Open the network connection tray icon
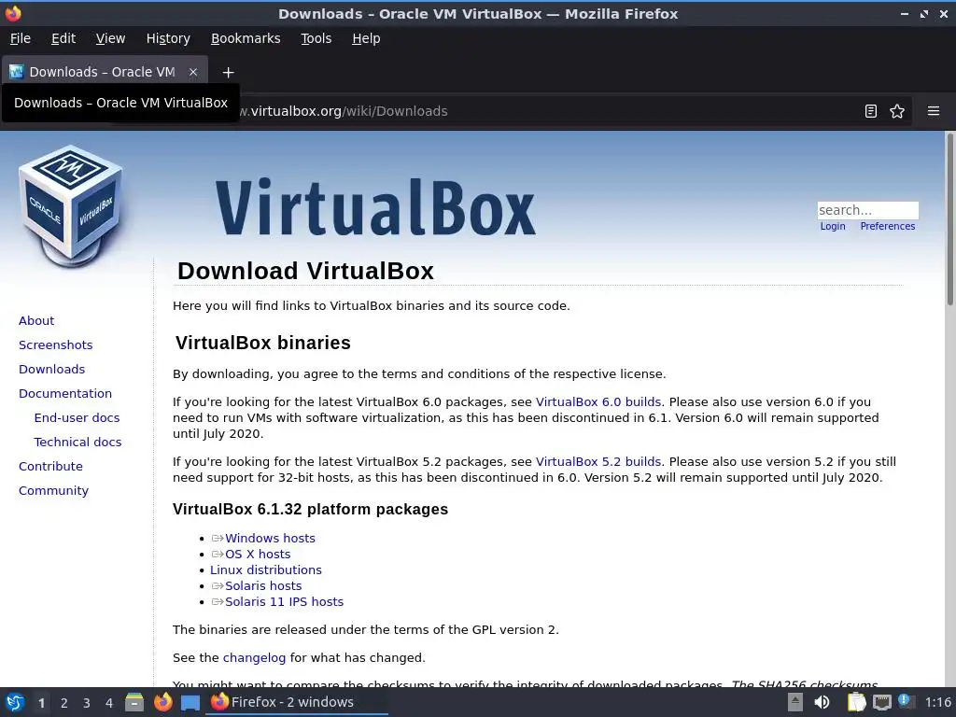 point(881,702)
